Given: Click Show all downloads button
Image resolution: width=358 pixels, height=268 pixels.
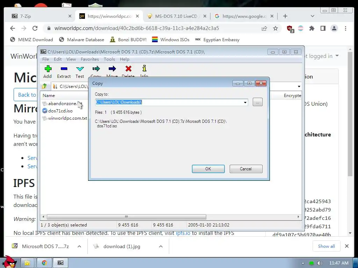Looking at the screenshot, I should pyautogui.click(x=327, y=246).
